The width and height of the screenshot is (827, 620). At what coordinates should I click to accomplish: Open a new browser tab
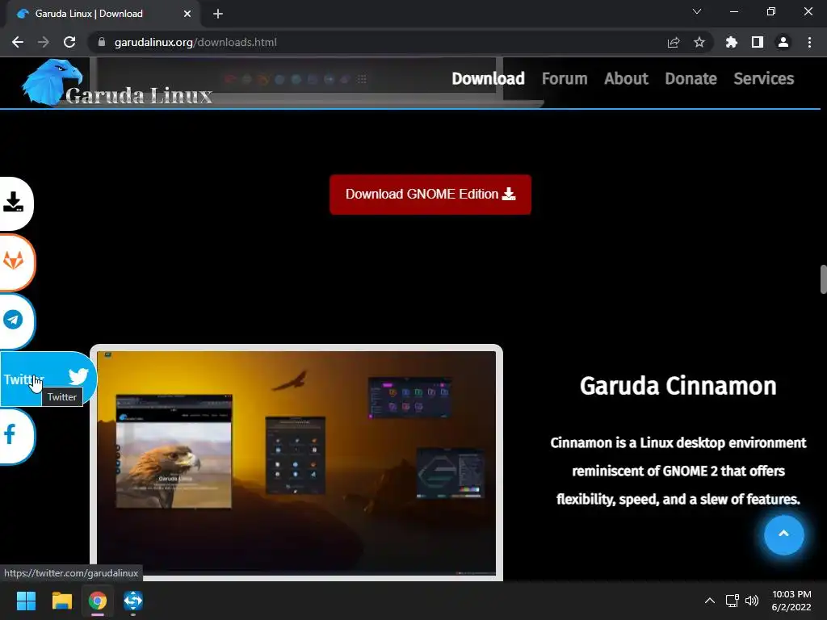[218, 14]
